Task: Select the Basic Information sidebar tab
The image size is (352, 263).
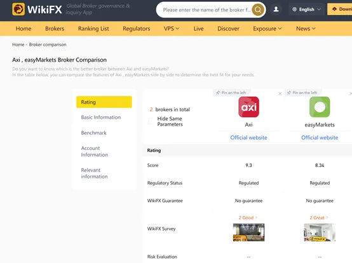Action: 101,118
